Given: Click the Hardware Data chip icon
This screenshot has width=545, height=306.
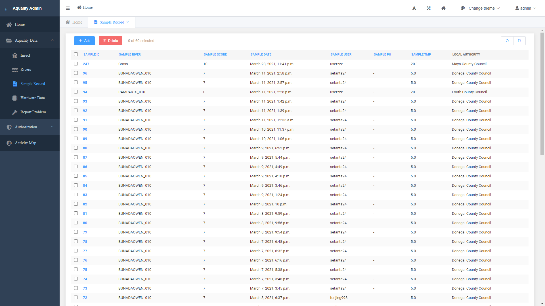Looking at the screenshot, I should [x=15, y=98].
